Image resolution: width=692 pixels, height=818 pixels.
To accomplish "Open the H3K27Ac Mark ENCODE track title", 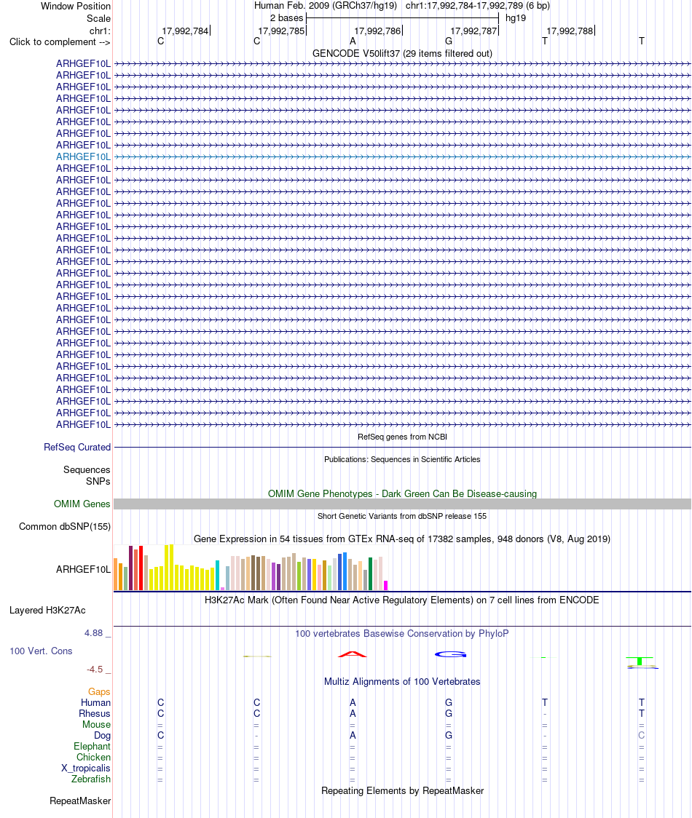I will [402, 600].
